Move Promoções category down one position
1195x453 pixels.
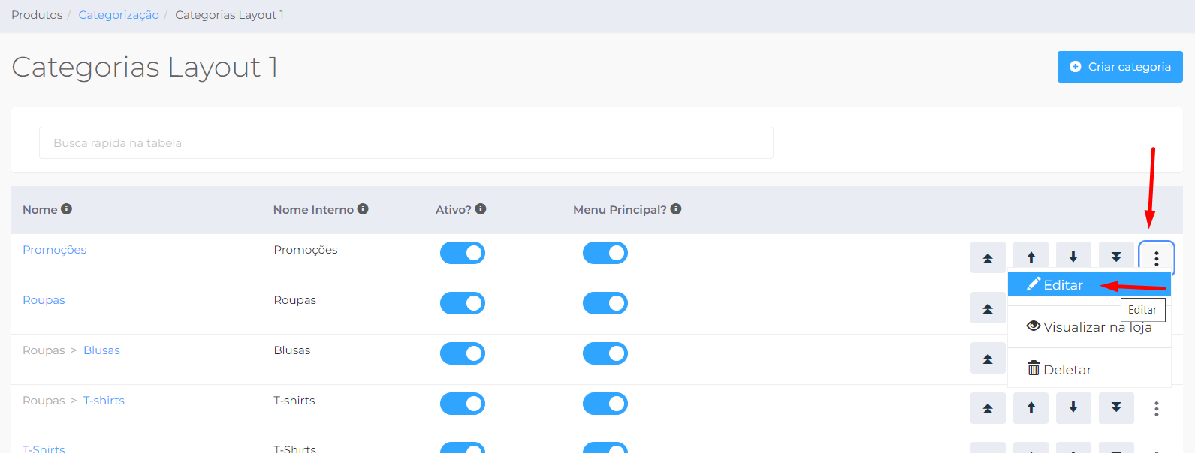[1073, 256]
